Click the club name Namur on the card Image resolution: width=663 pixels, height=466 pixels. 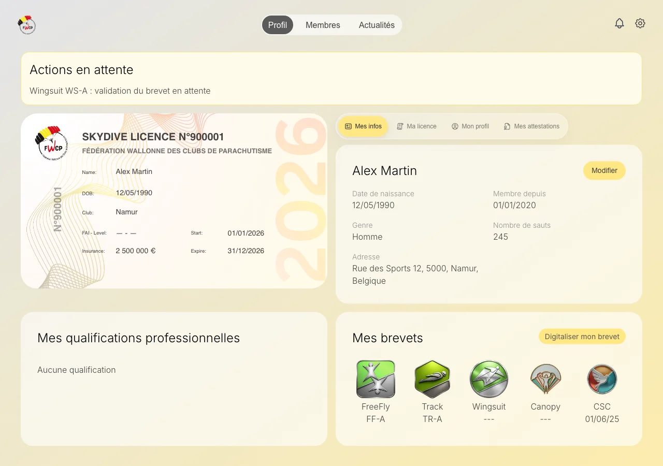point(126,212)
